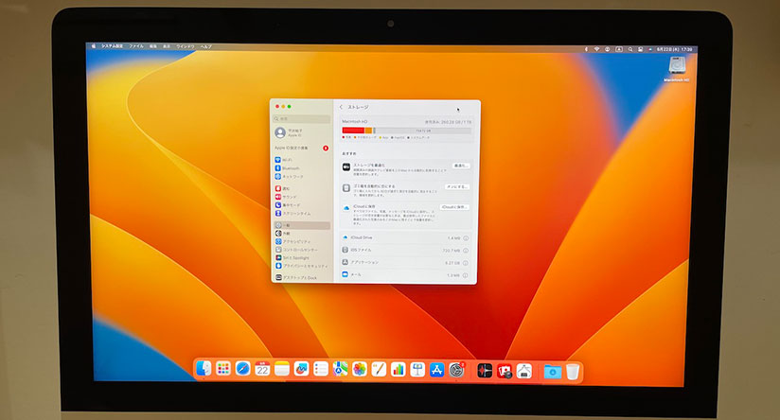The image size is (780, 420).
Task: Click the アプリケーション row label
Action: (364, 262)
